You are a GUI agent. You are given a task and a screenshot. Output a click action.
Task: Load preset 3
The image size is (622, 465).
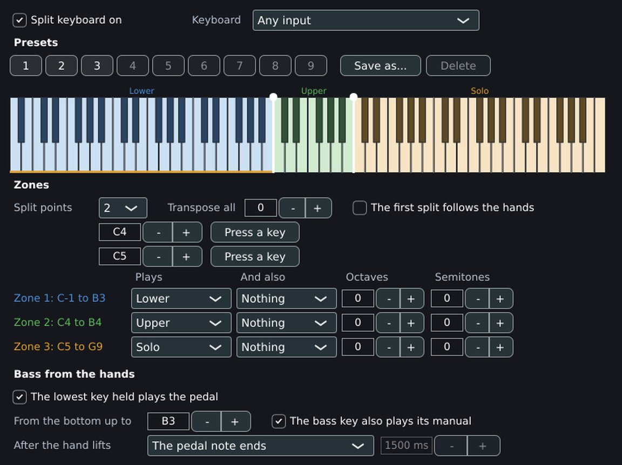pos(97,65)
